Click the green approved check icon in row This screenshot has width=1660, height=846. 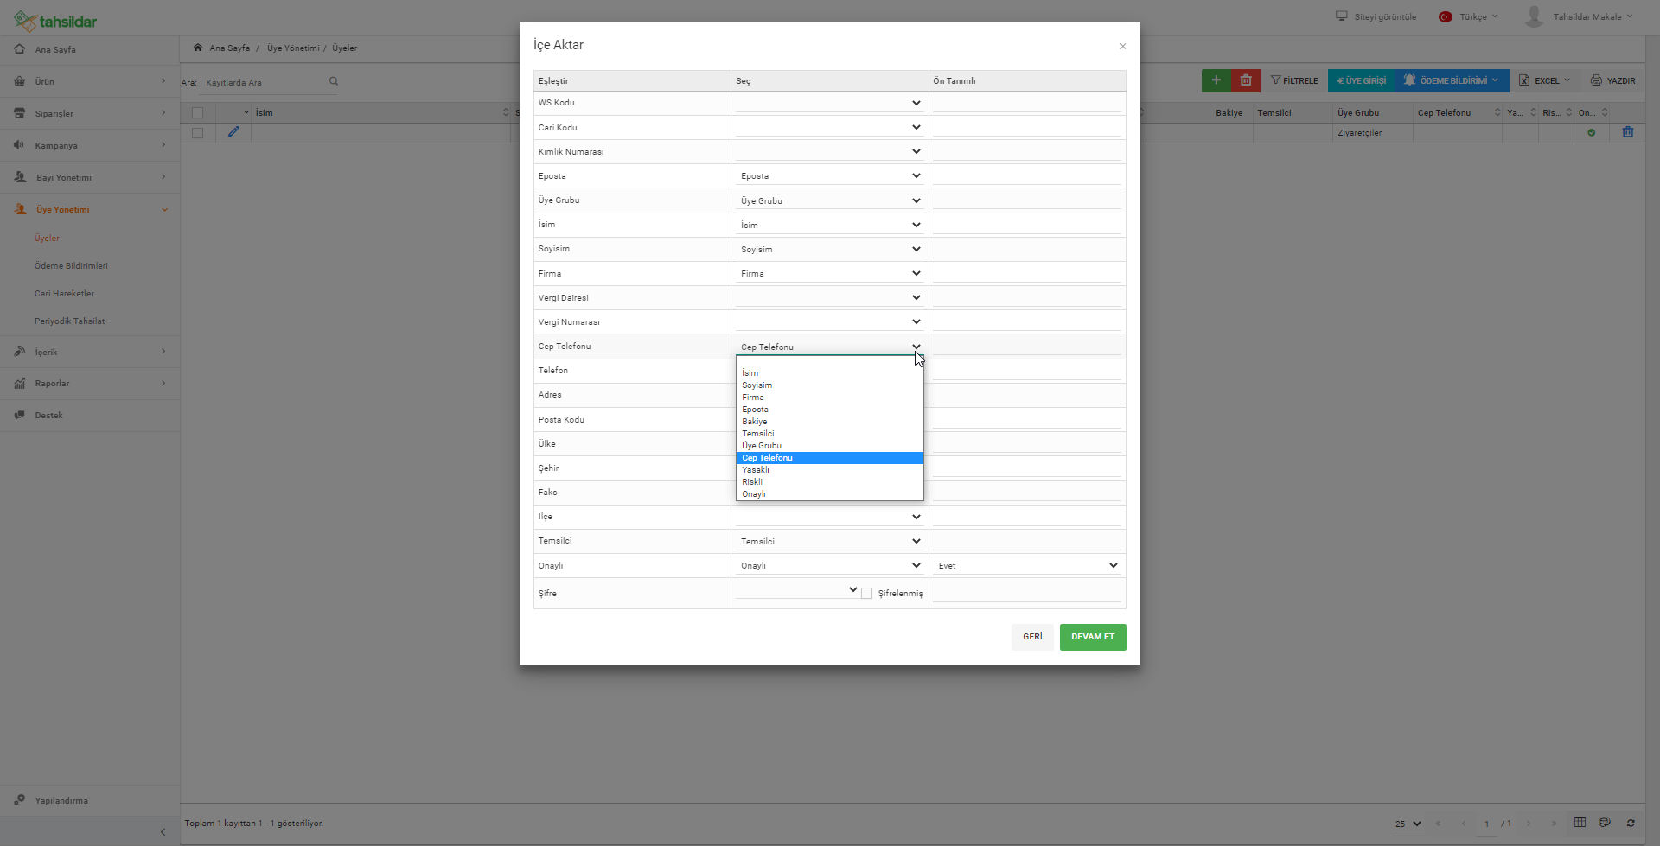(1591, 132)
